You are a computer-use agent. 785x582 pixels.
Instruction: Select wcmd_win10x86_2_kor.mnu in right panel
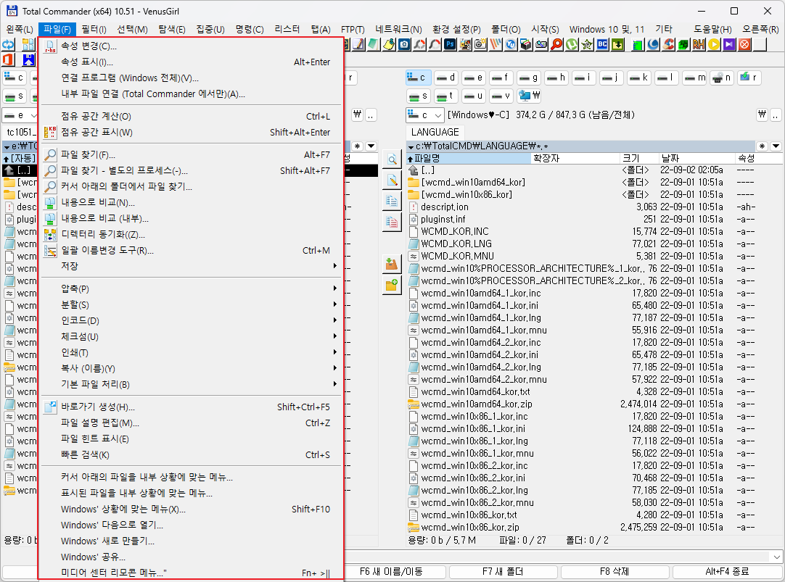click(593, 502)
